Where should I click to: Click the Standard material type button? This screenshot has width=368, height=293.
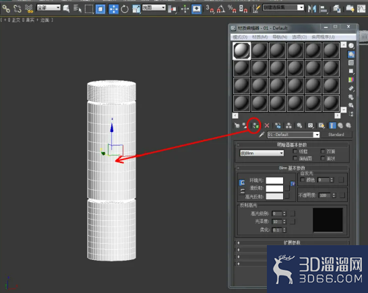coord(336,135)
